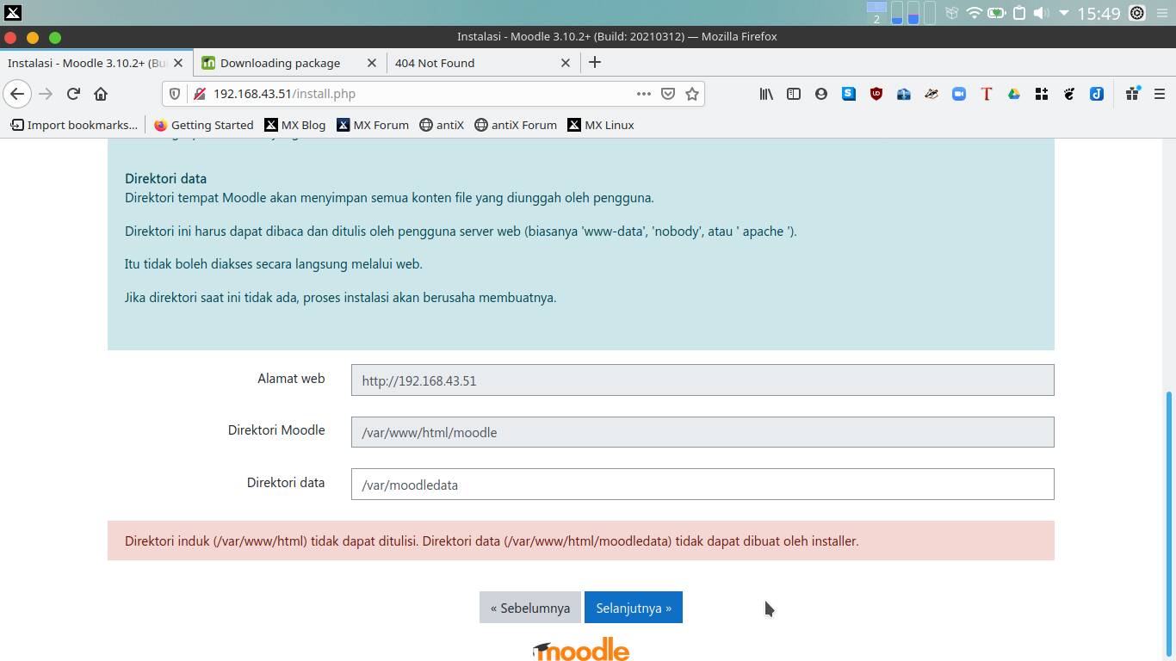Open MX Blog bookmark
Image resolution: width=1176 pixels, height=661 pixels.
(294, 125)
